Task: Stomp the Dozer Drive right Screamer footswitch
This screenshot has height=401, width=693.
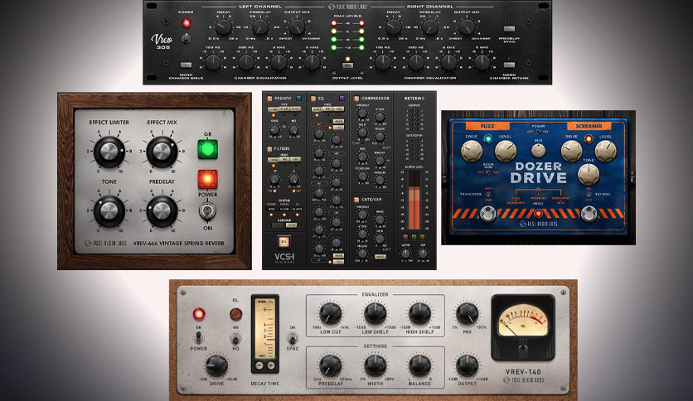Action: click(589, 215)
